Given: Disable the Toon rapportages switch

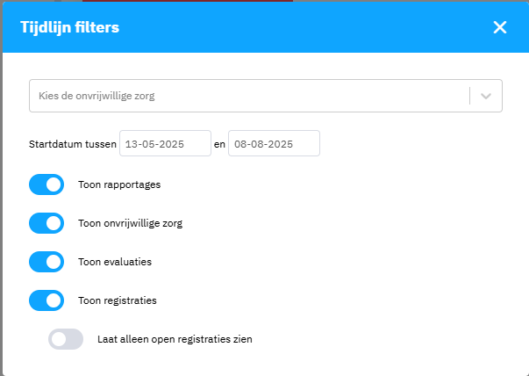Looking at the screenshot, I should coord(46,184).
